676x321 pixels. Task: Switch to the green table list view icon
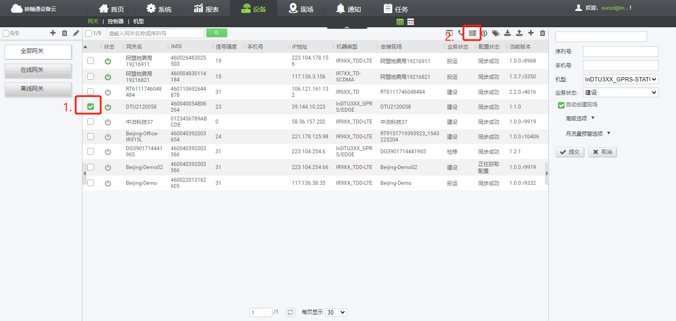[400, 21]
